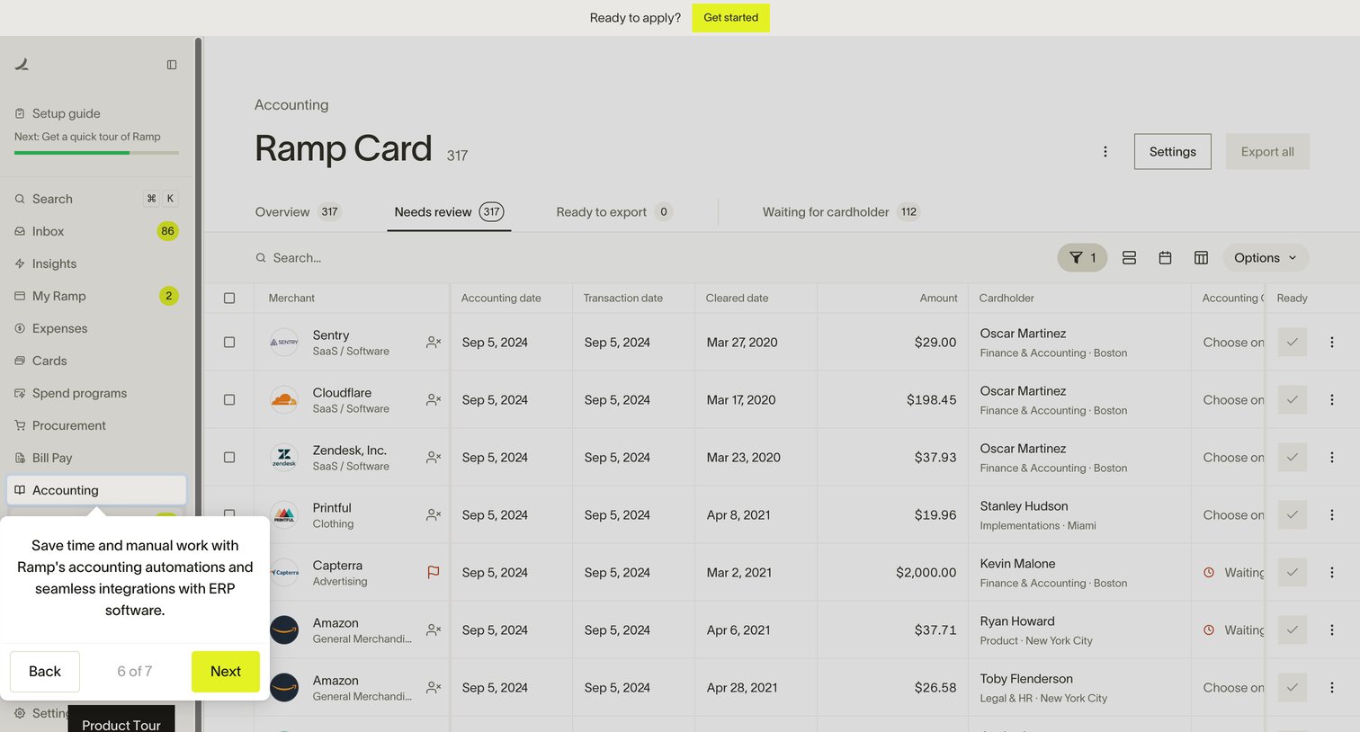Open My Ramp in the sidebar
Viewport: 1360px width, 732px height.
pyautogui.click(x=96, y=296)
